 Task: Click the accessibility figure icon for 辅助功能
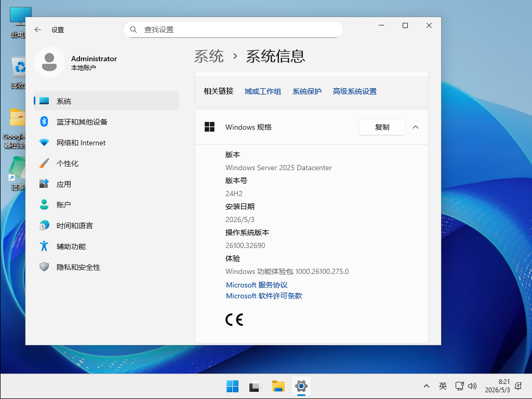(44, 246)
